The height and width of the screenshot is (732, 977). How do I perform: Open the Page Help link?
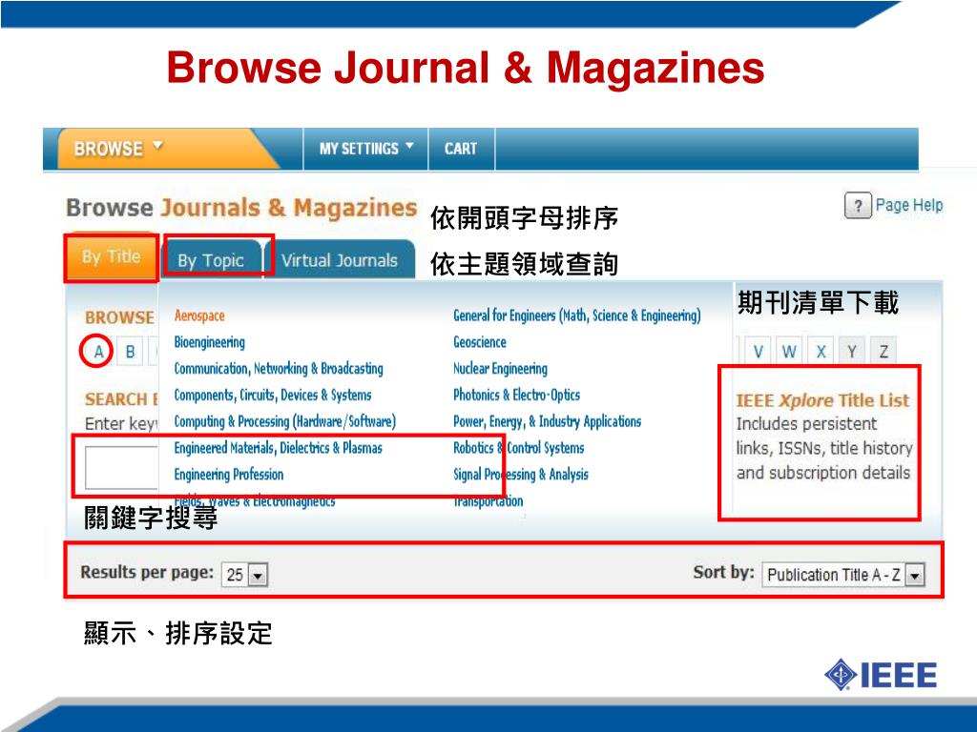point(908,205)
